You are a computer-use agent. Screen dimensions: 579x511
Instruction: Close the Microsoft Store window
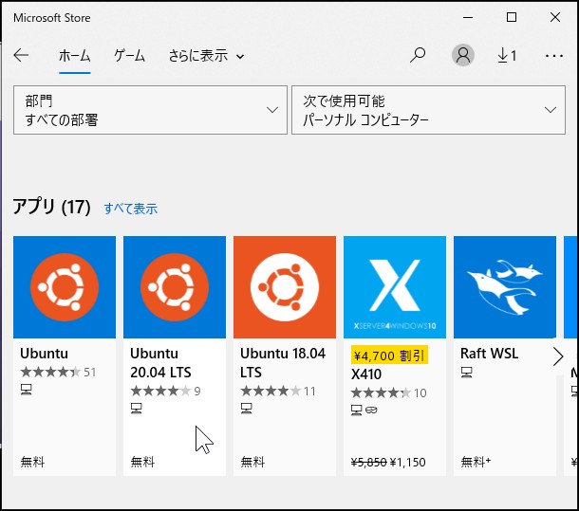pos(555,17)
